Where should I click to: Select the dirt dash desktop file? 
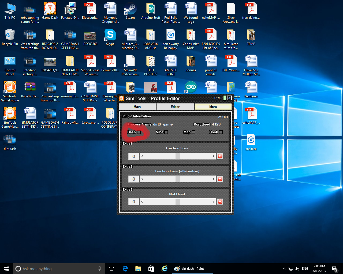10,142
